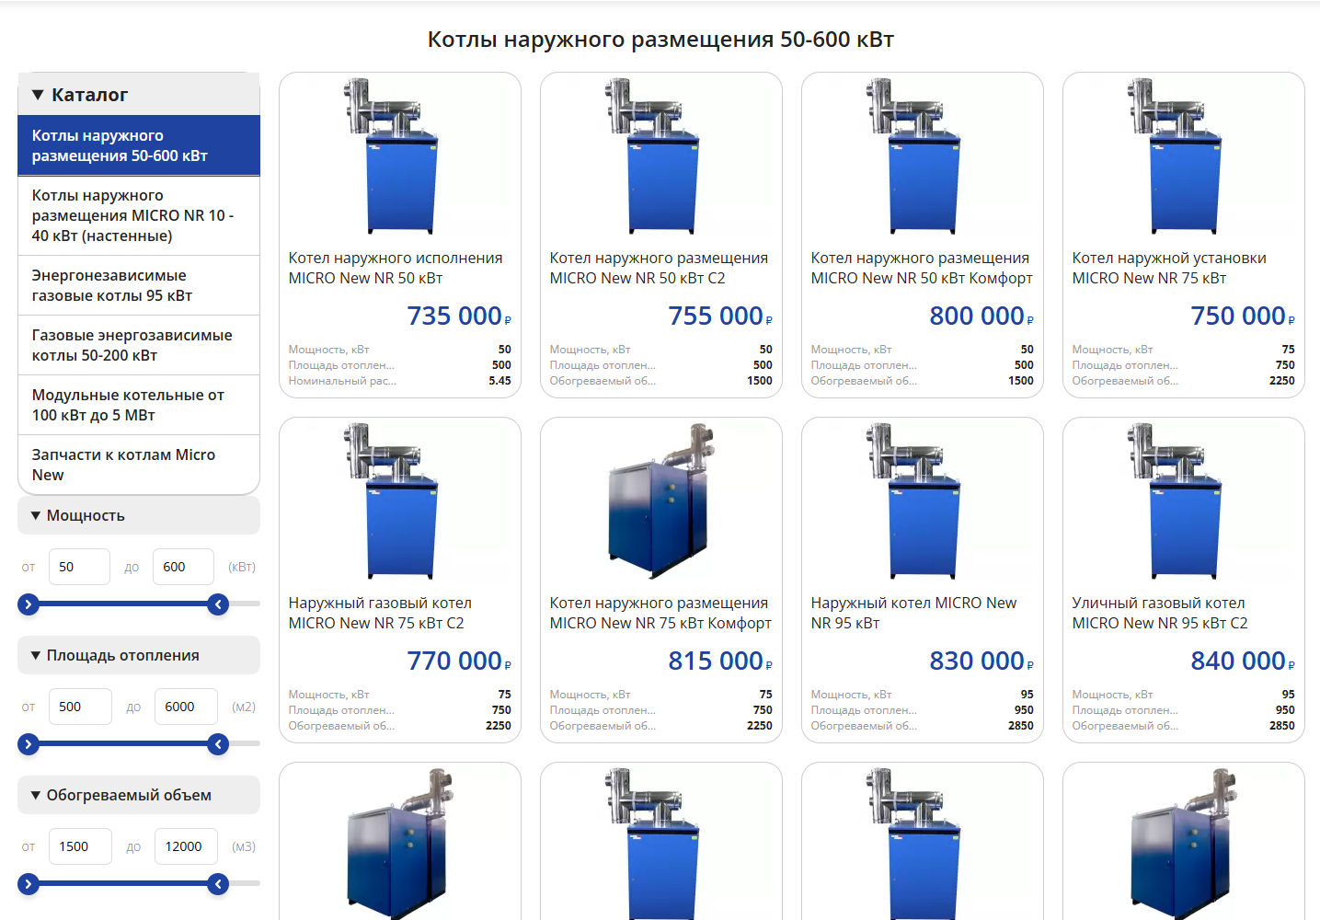Viewport: 1320px width, 920px height.
Task: Open Котлы наружного размещения MICRO NR 10-40 кВт
Action: tap(139, 215)
